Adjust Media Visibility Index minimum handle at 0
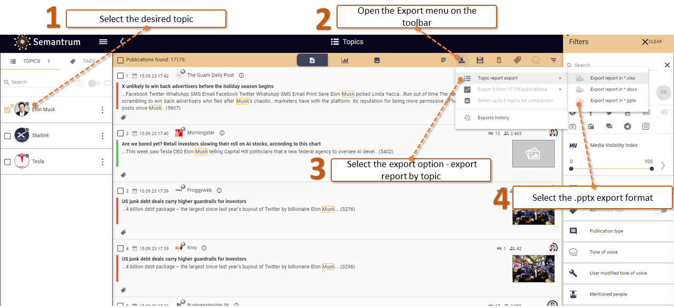The height and width of the screenshot is (308, 674). coord(571,169)
